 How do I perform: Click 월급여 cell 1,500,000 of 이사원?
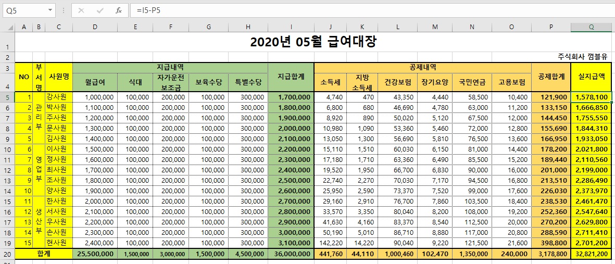pos(95,149)
